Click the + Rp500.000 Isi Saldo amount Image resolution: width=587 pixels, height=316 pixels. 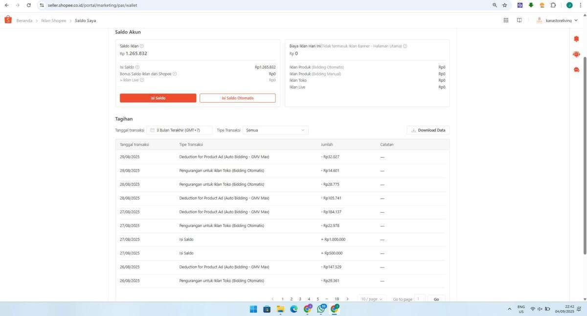(332, 253)
